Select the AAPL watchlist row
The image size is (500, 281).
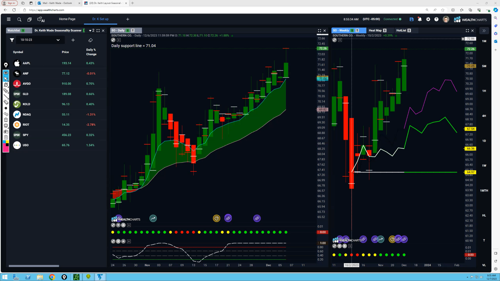pos(57,63)
